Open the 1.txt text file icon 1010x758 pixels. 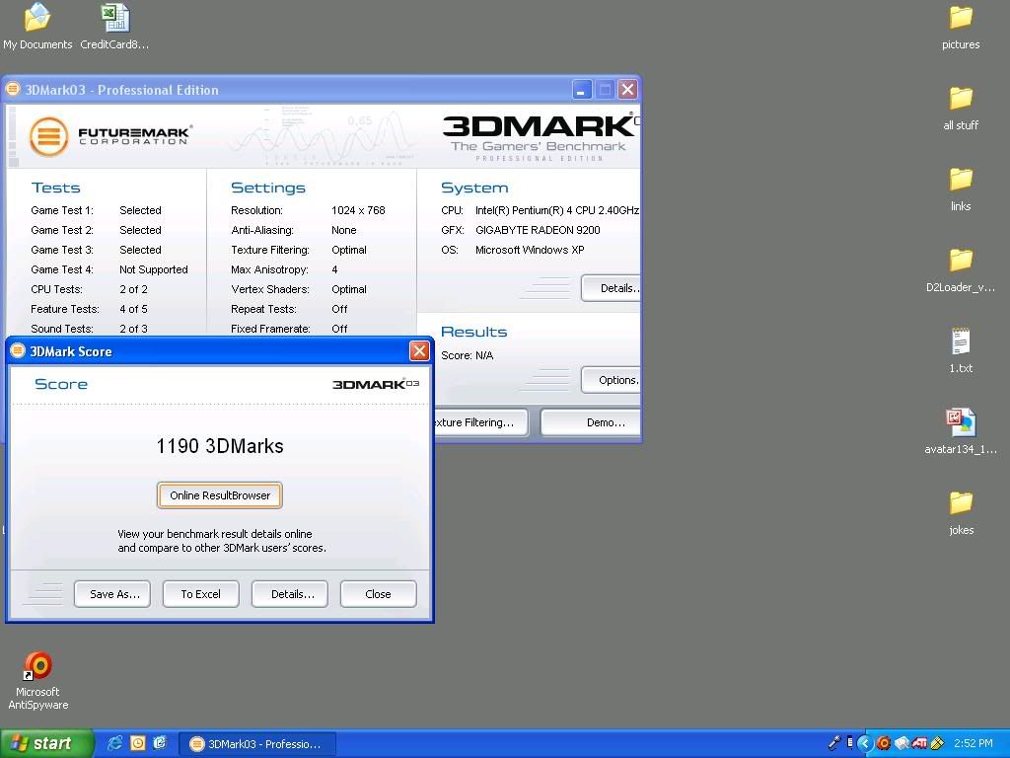[x=961, y=351]
